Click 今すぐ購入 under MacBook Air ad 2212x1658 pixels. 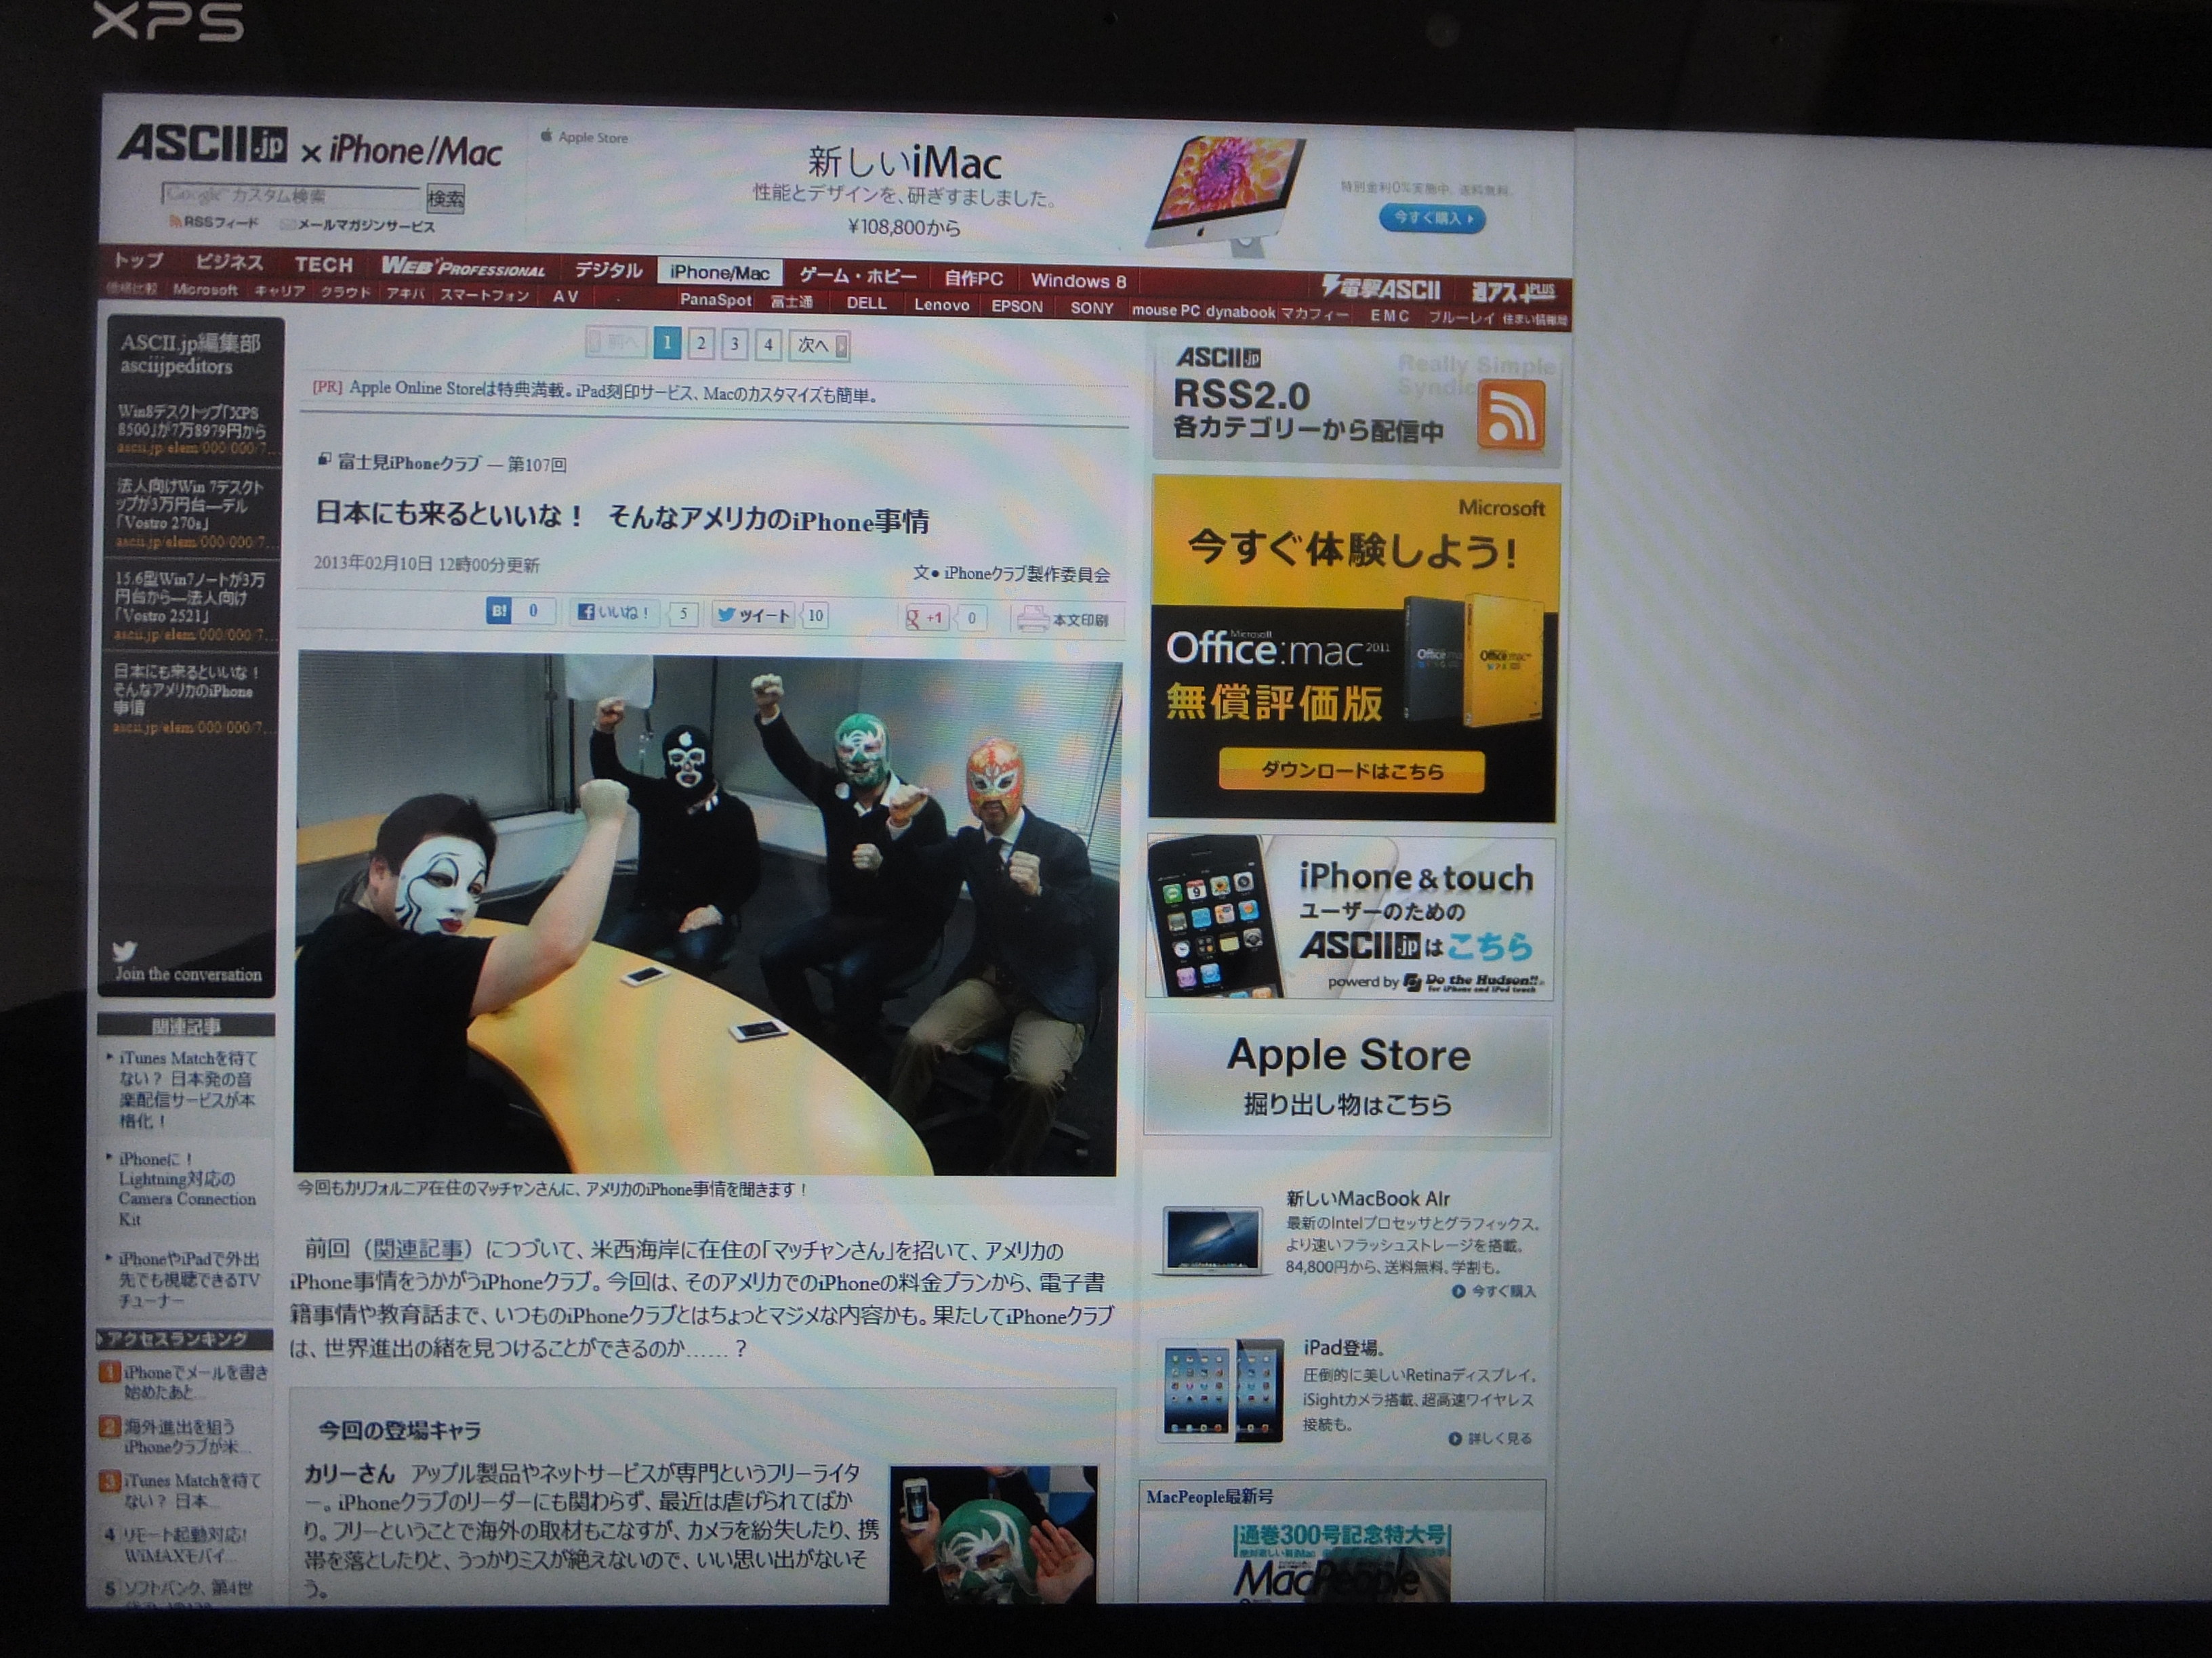click(x=1495, y=1291)
